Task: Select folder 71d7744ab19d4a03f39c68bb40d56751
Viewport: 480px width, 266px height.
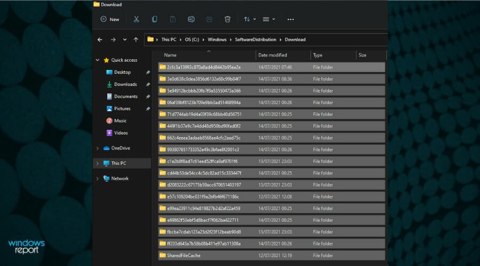Action: 271,114
